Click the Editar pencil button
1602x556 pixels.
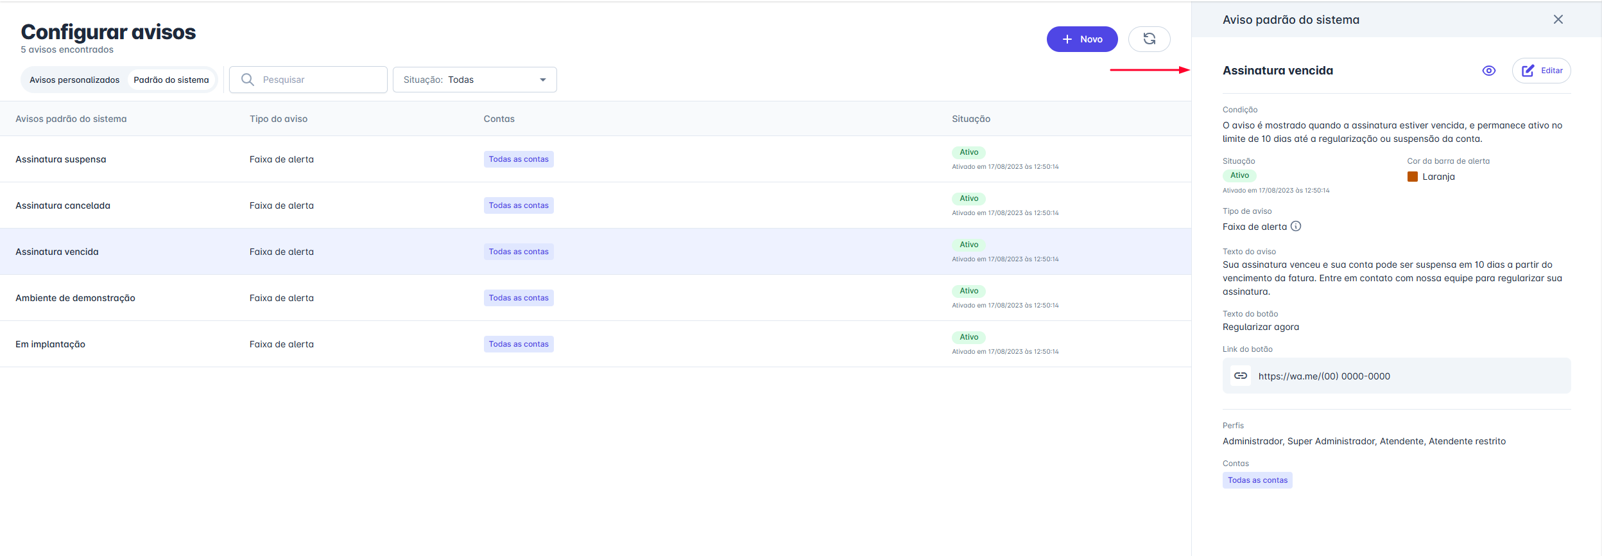point(1541,71)
